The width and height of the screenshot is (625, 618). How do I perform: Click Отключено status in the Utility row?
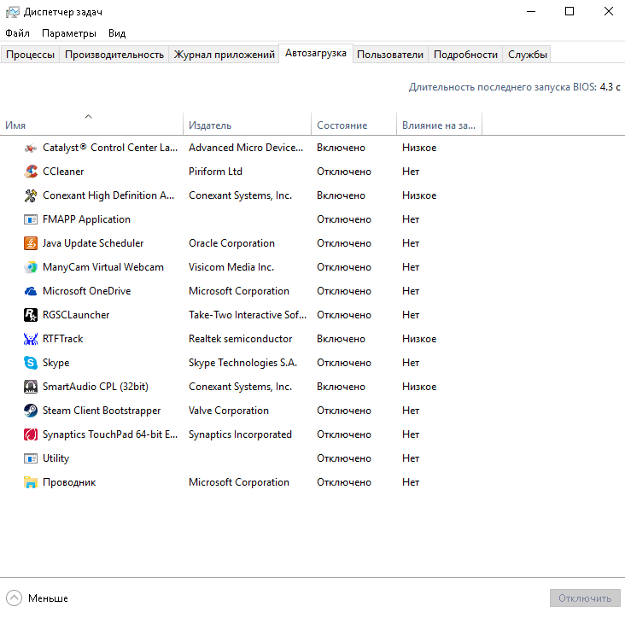point(344,458)
